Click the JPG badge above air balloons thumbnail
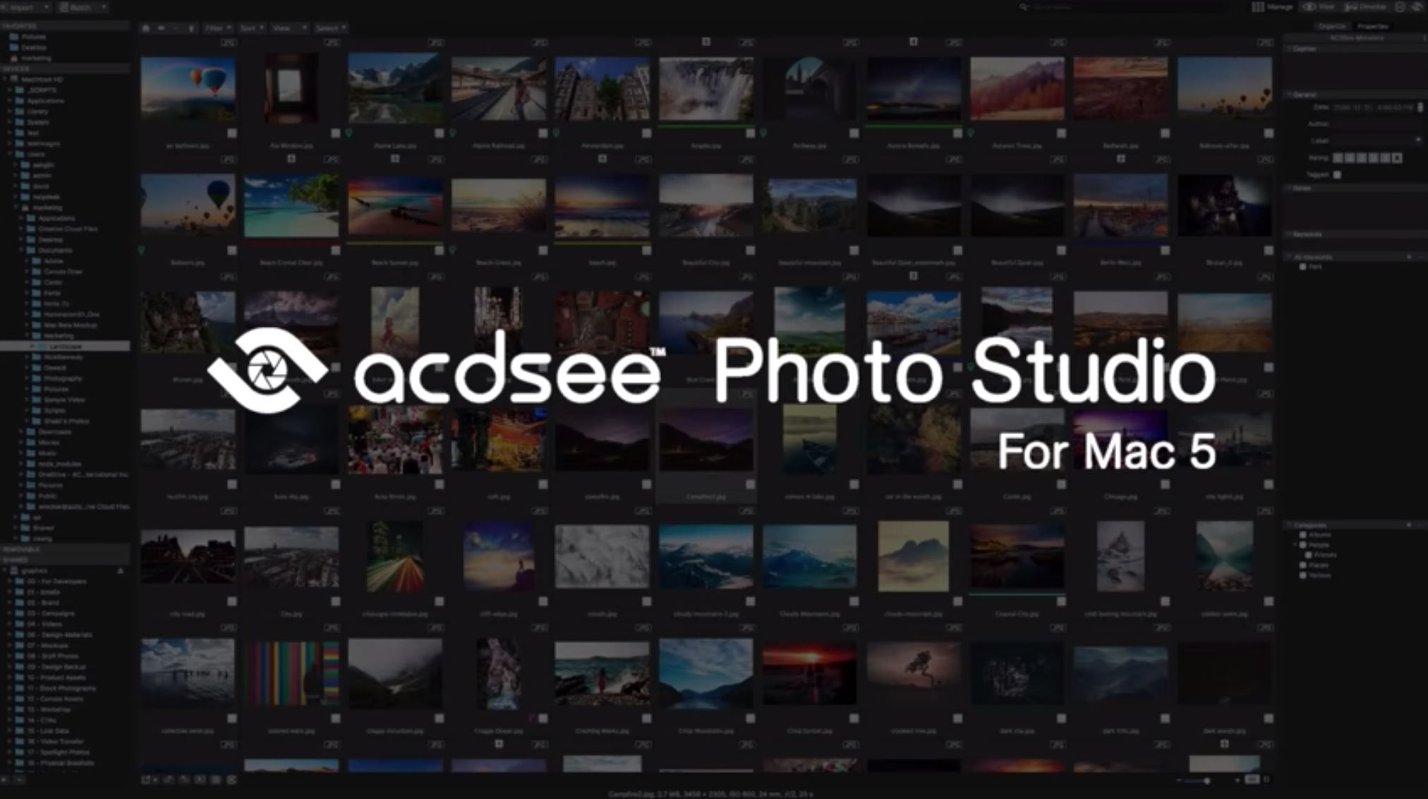The image size is (1428, 799). [228, 43]
